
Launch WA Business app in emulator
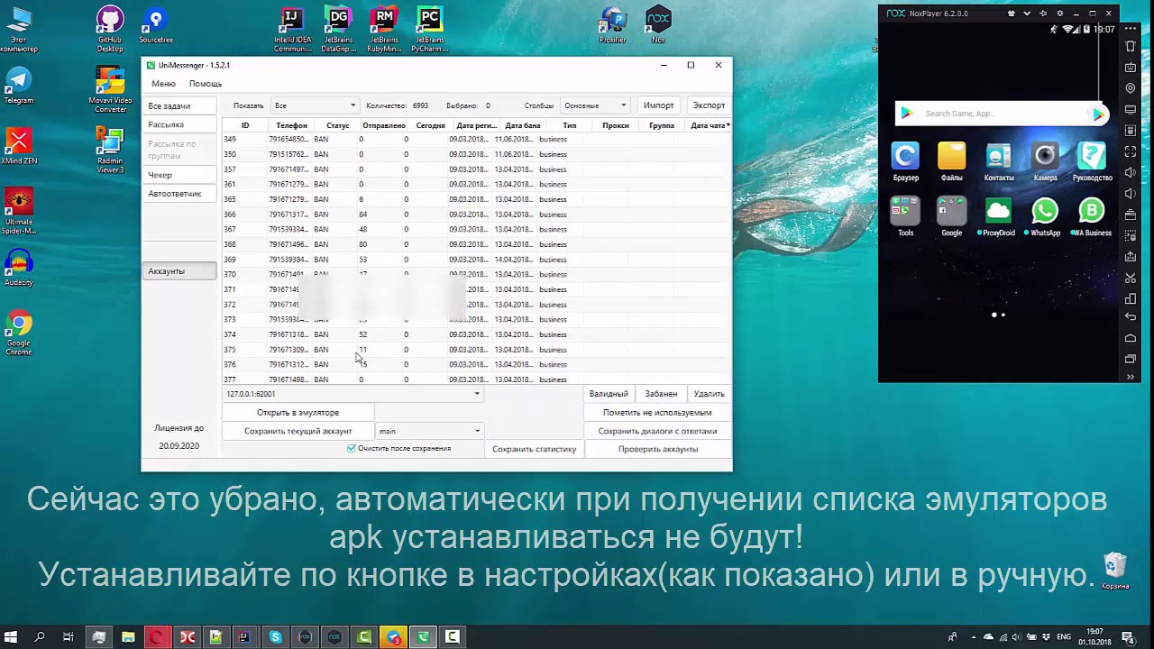[x=1091, y=212]
